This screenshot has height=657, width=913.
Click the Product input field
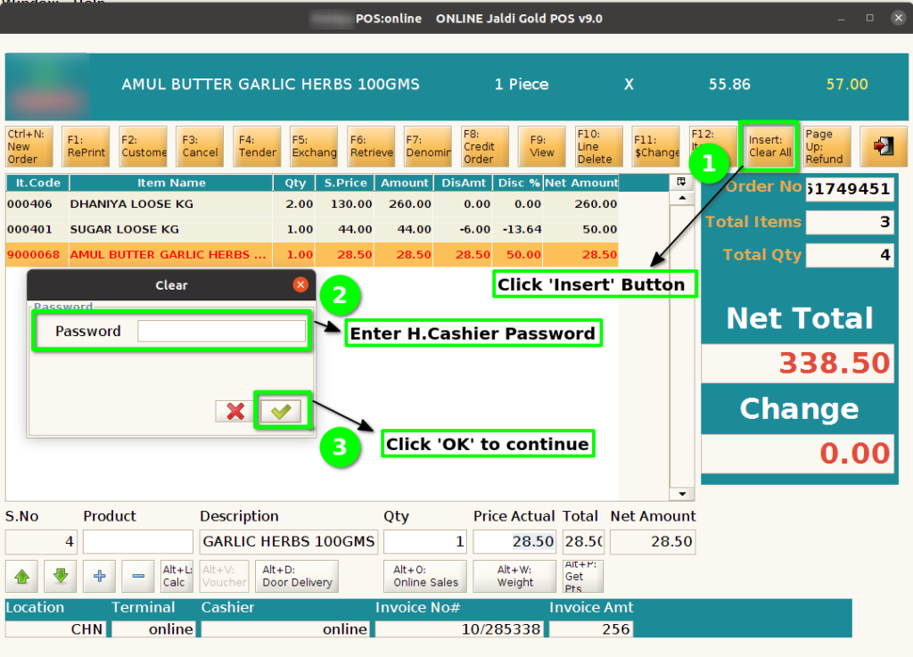click(x=138, y=541)
